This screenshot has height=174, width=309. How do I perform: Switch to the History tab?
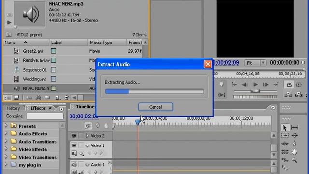pos(13,108)
